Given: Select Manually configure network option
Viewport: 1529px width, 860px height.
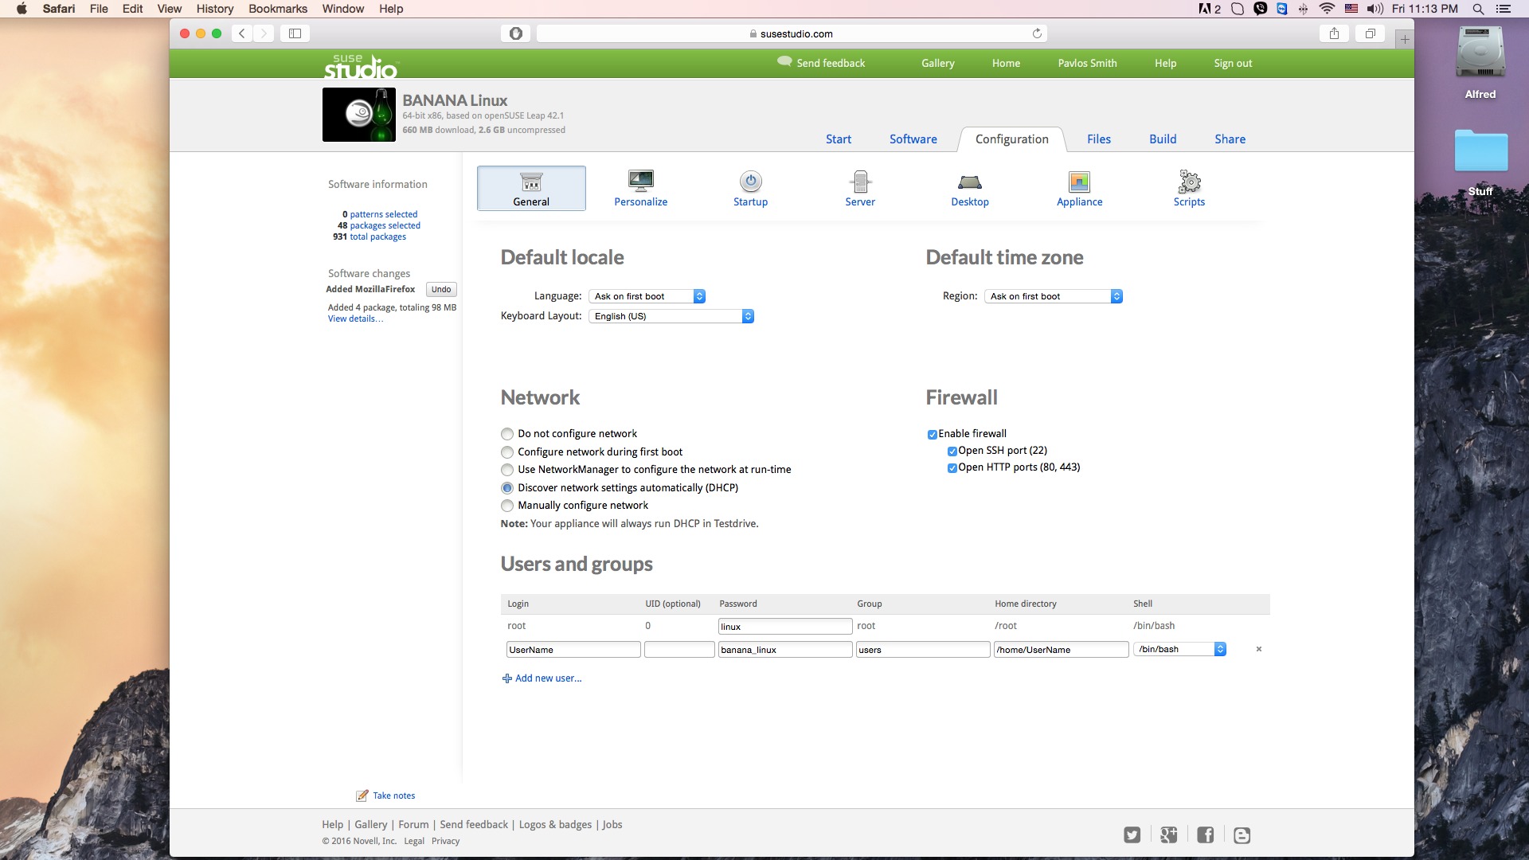Looking at the screenshot, I should click(x=506, y=506).
